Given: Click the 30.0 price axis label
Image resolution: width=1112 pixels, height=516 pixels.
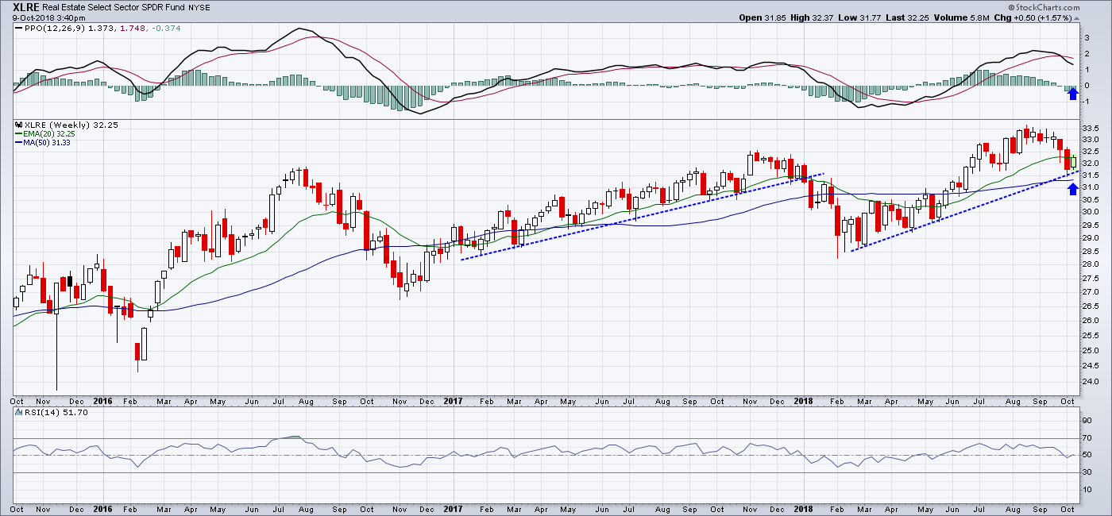Looking at the screenshot, I should coord(1090,212).
